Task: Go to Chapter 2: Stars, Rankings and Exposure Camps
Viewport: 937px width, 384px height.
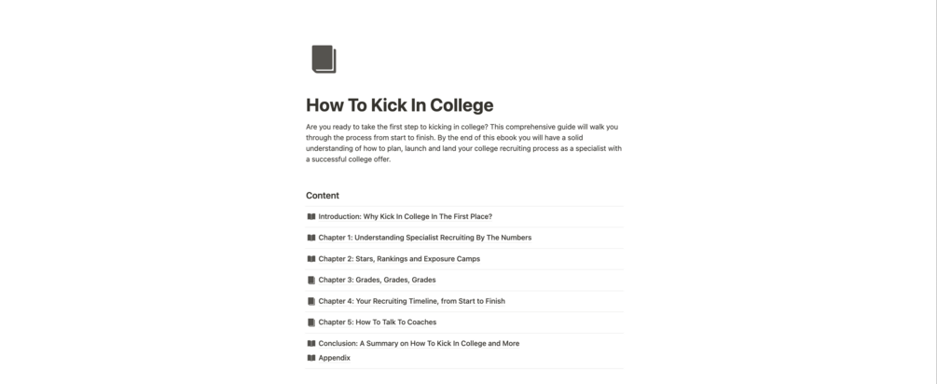Action: click(x=399, y=259)
